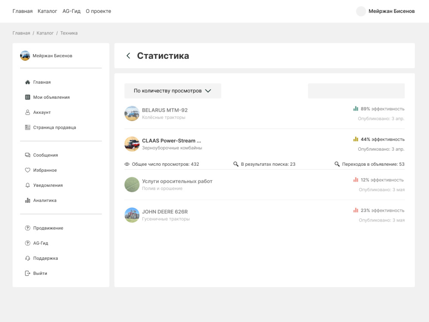Click Переходов в объявление: 53 text
The width and height of the screenshot is (429, 322).
pyautogui.click(x=373, y=164)
